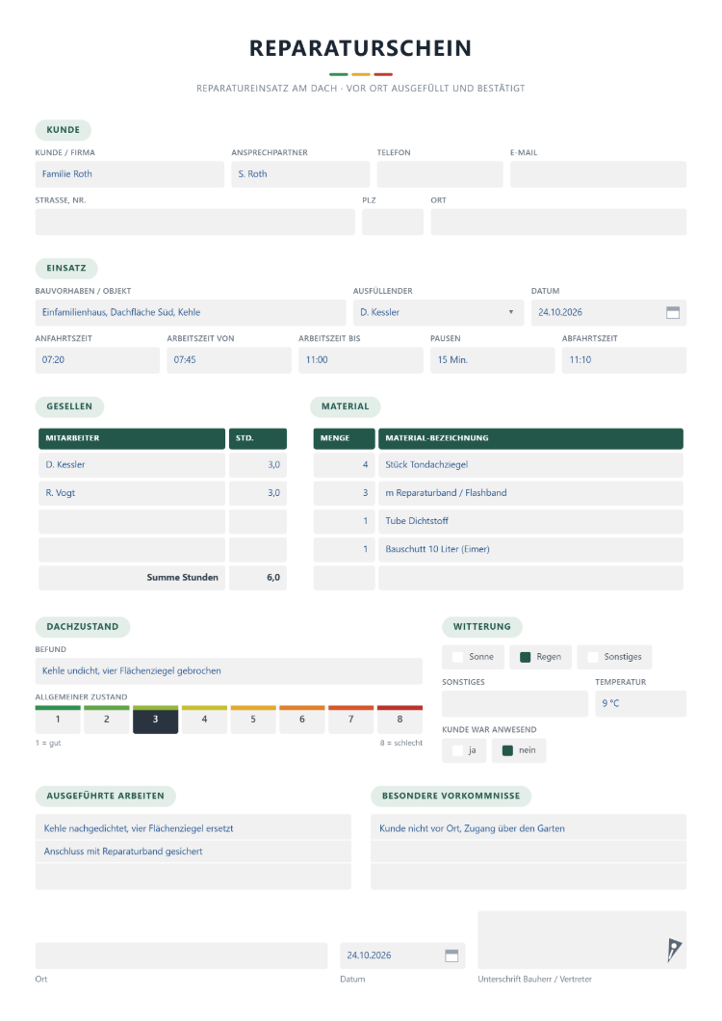Click the Kunde / Firma field 'Familie Roth'

click(x=130, y=174)
